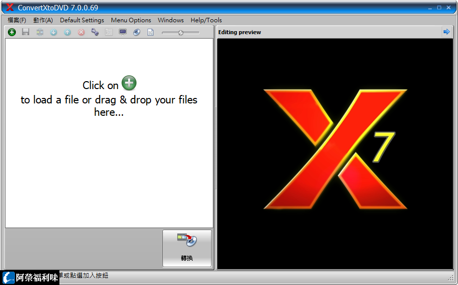Click the green plus icon to add files

click(x=11, y=32)
